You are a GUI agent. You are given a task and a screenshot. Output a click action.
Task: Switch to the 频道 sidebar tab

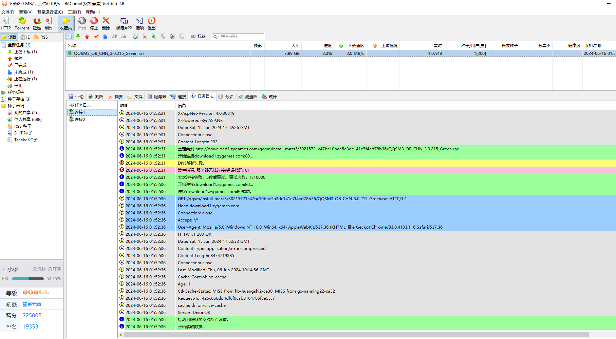(9, 37)
